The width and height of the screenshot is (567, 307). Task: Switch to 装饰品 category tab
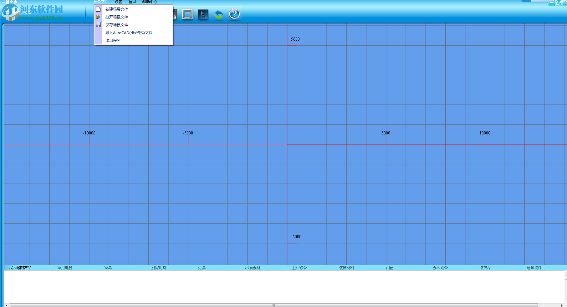[x=485, y=268]
